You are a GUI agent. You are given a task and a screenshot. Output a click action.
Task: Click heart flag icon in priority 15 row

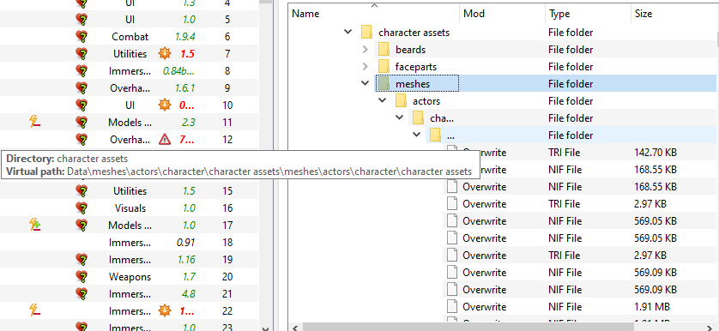[x=82, y=191]
